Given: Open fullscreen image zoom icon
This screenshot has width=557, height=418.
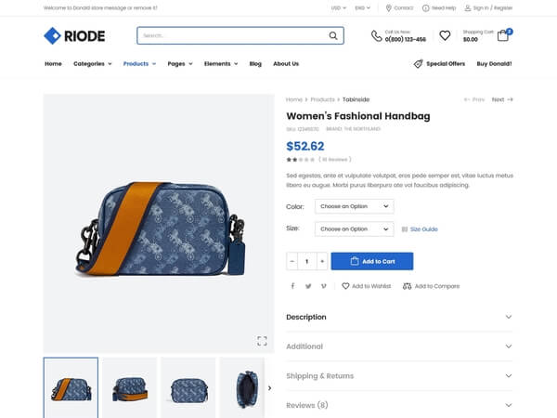Looking at the screenshot, I should 262,341.
